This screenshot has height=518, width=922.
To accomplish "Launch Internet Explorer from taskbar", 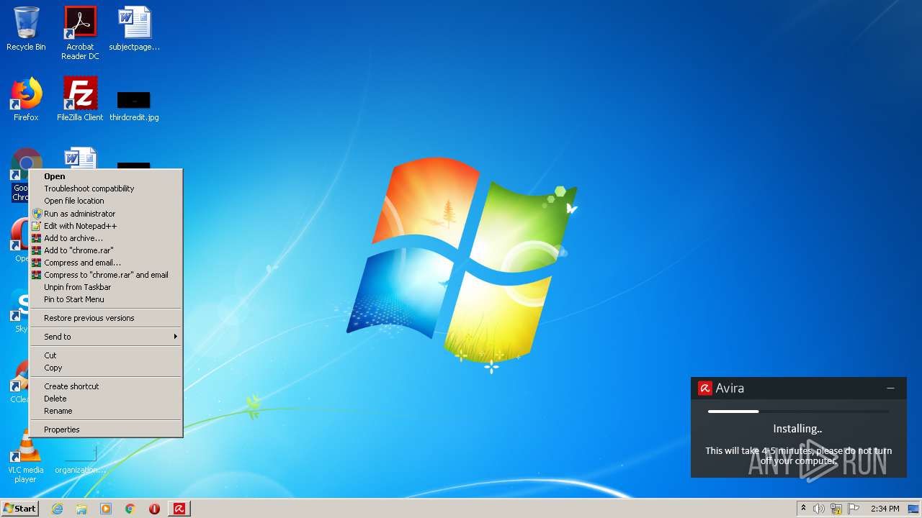I will (x=58, y=509).
